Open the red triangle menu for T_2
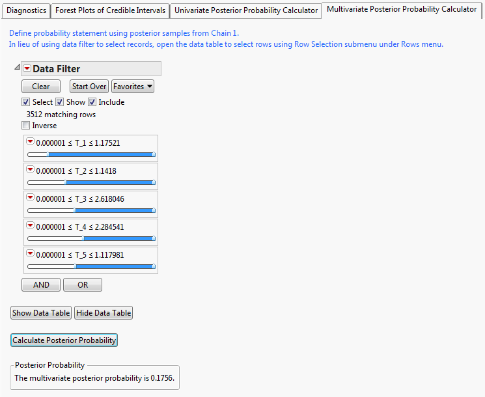Screen dimensions: 485x397 (30, 169)
